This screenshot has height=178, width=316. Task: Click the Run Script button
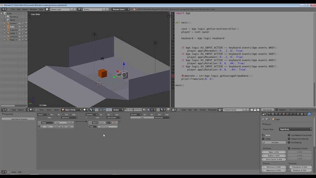268,110
